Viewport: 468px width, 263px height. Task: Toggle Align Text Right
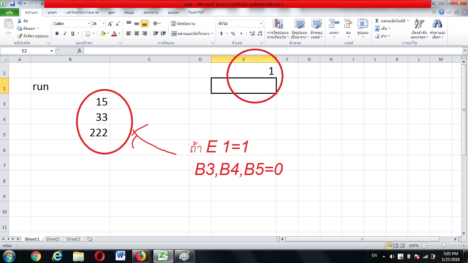[x=144, y=34]
